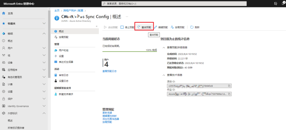Collapse 查看技术信息 section

tap(164, 75)
